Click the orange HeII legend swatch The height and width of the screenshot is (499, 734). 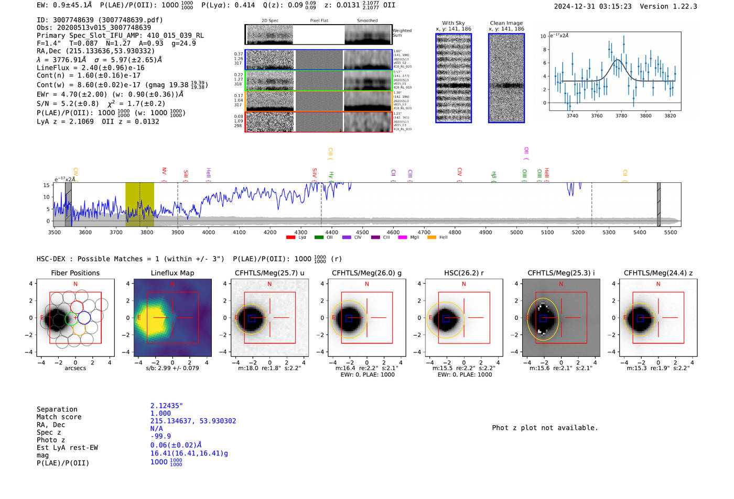tap(431, 237)
